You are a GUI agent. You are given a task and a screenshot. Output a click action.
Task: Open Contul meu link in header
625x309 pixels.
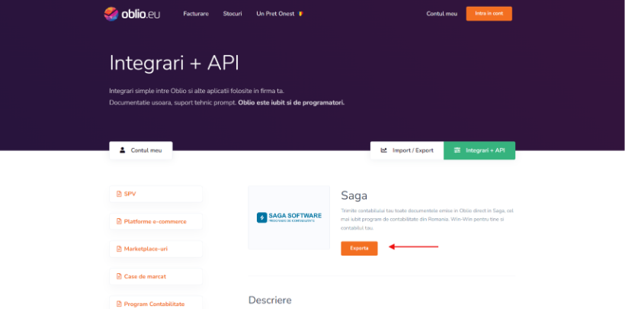441,14
